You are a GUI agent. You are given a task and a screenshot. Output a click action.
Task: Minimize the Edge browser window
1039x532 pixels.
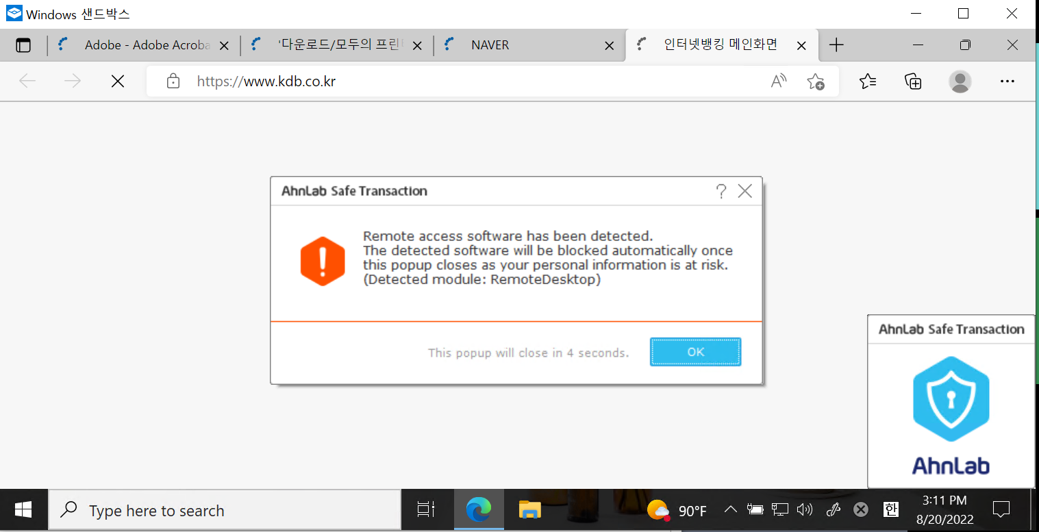click(918, 45)
